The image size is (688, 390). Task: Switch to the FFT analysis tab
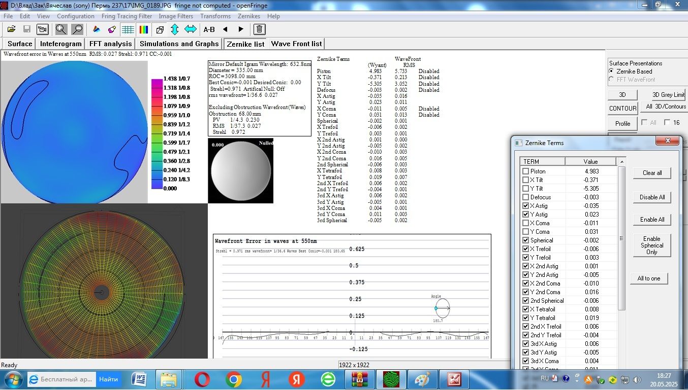(110, 44)
